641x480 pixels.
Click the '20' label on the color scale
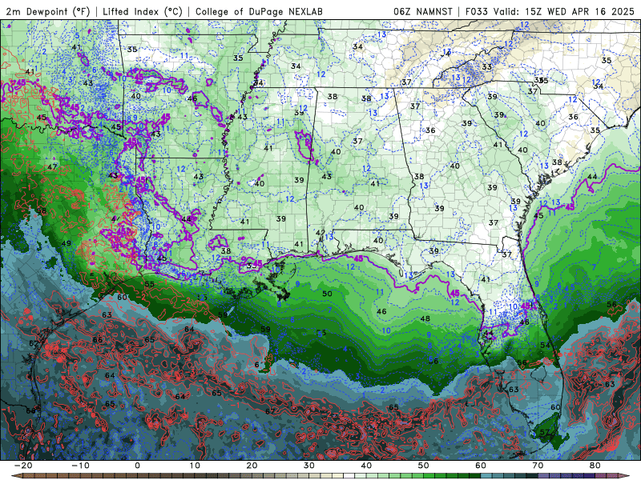(252, 466)
